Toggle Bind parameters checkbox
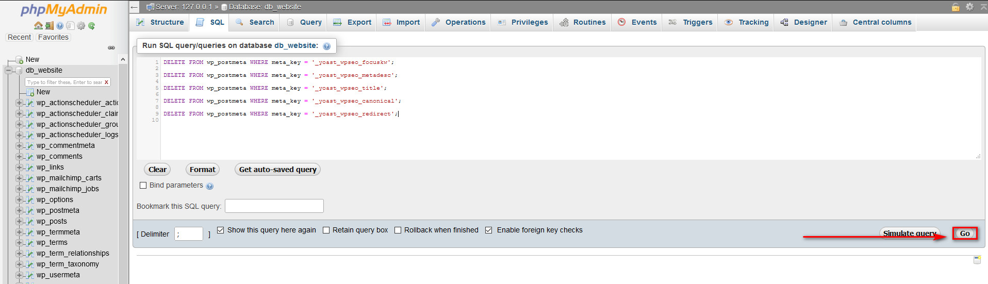The height and width of the screenshot is (284, 988). (143, 186)
